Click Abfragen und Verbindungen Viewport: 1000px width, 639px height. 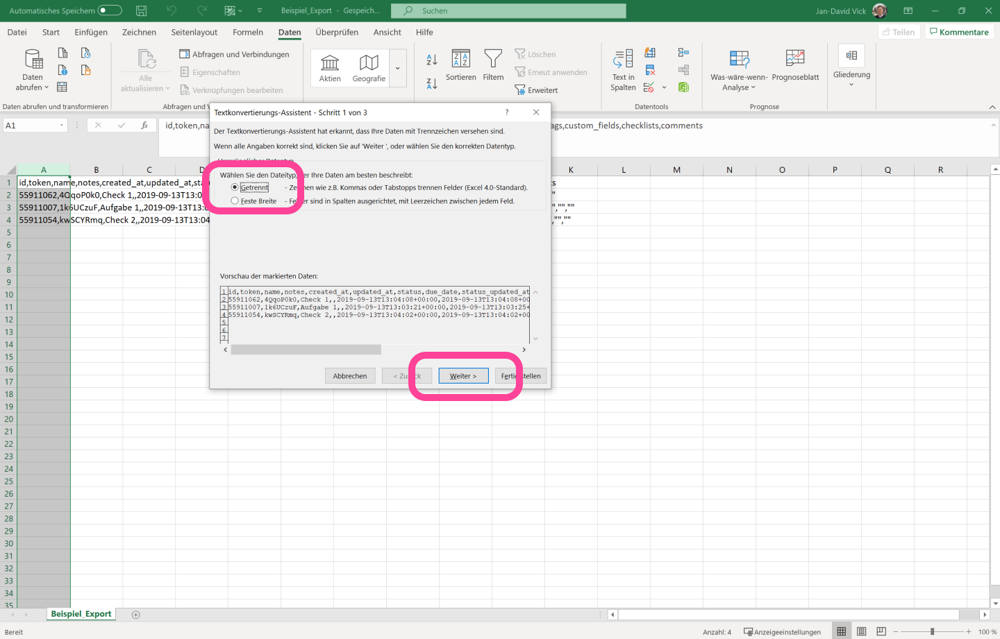[234, 54]
